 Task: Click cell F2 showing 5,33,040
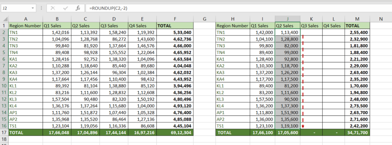[x=175, y=32]
